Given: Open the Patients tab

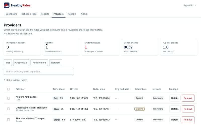Looking at the screenshot, I should coord(72,14).
